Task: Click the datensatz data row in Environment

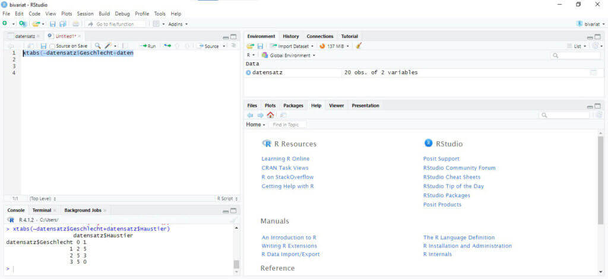Action: point(424,72)
